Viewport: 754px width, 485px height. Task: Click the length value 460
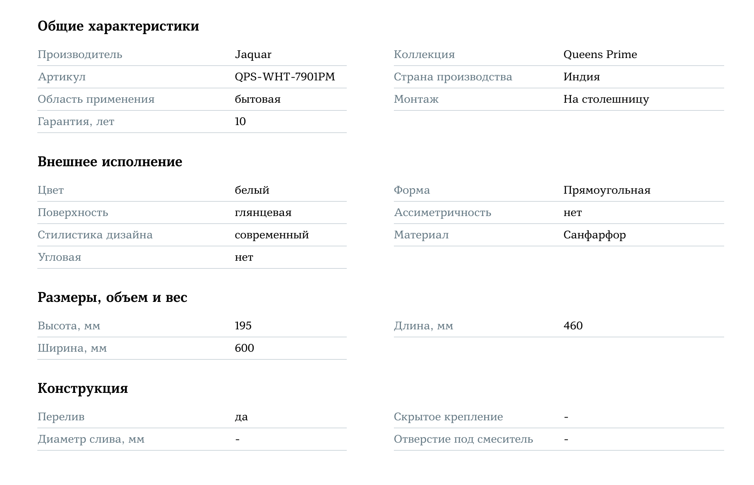click(573, 326)
